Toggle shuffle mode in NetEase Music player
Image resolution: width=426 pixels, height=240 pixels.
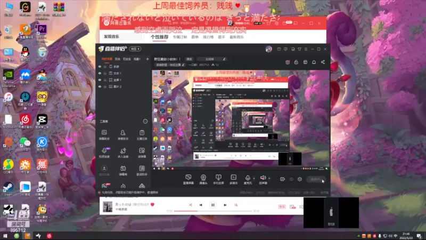tap(190, 205)
